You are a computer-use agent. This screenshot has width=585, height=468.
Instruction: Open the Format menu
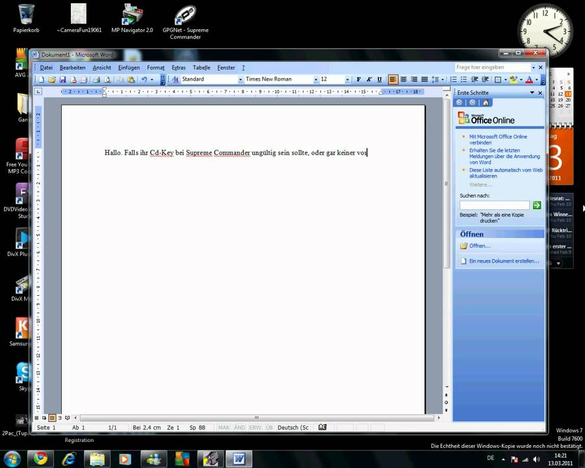click(x=155, y=68)
